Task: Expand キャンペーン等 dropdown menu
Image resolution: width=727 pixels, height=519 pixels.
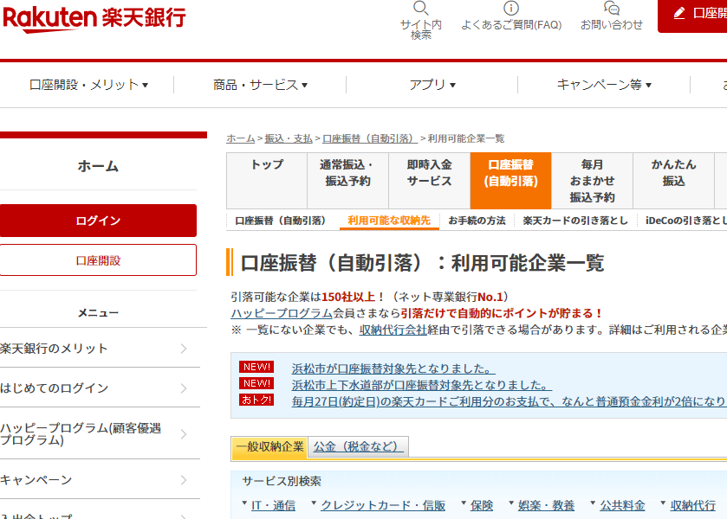Action: tap(604, 85)
